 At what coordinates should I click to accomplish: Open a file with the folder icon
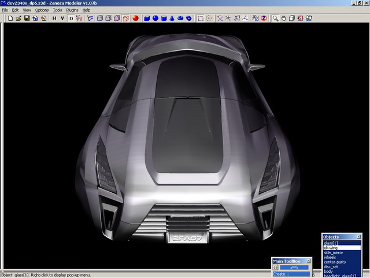click(18, 18)
